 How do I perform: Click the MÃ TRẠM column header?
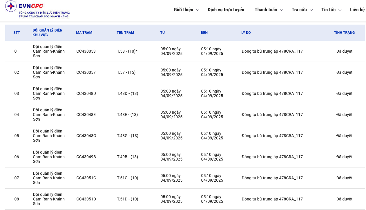click(84, 33)
